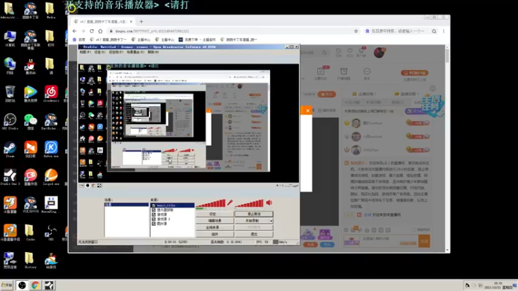
Task: Open the Computer desktop icon
Action: pos(10,39)
